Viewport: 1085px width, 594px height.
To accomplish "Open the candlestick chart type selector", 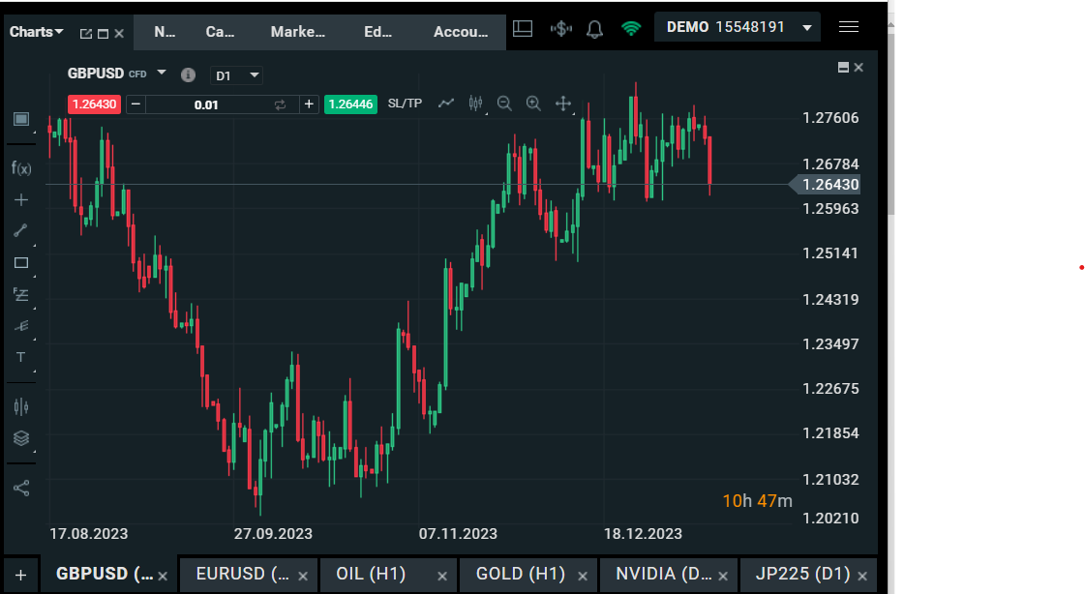I will coord(475,104).
